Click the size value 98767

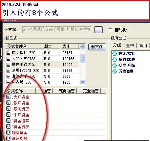(x=67, y=53)
